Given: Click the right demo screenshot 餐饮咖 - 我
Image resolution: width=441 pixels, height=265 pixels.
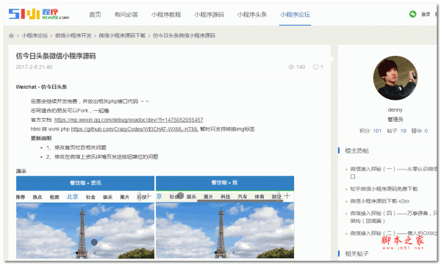Looking at the screenshot, I should 225,217.
